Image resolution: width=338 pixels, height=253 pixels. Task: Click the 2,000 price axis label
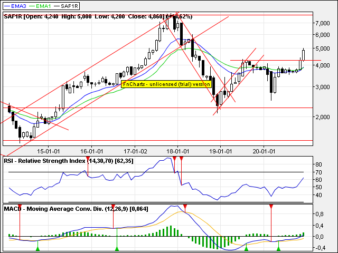(323, 117)
